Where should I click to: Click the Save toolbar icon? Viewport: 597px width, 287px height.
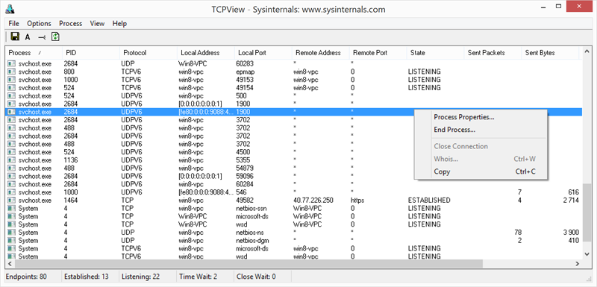click(x=15, y=37)
